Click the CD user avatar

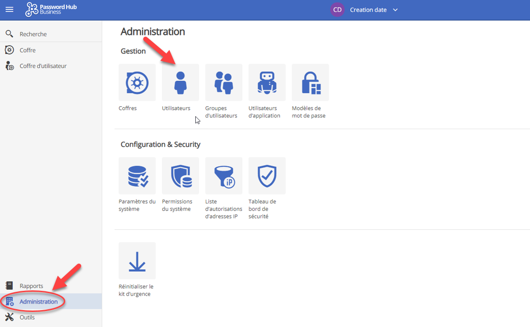tap(337, 10)
